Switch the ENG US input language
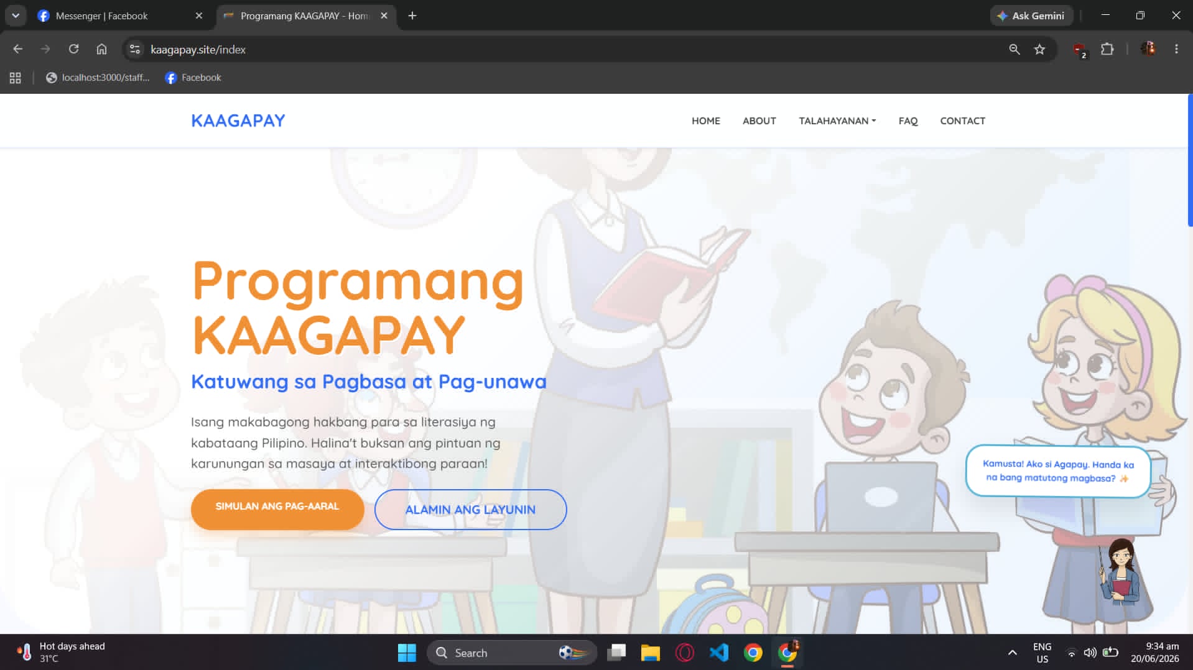1193x670 pixels. click(x=1042, y=653)
